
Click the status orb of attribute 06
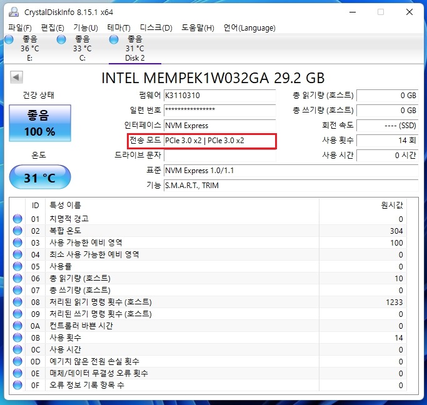[x=18, y=278]
